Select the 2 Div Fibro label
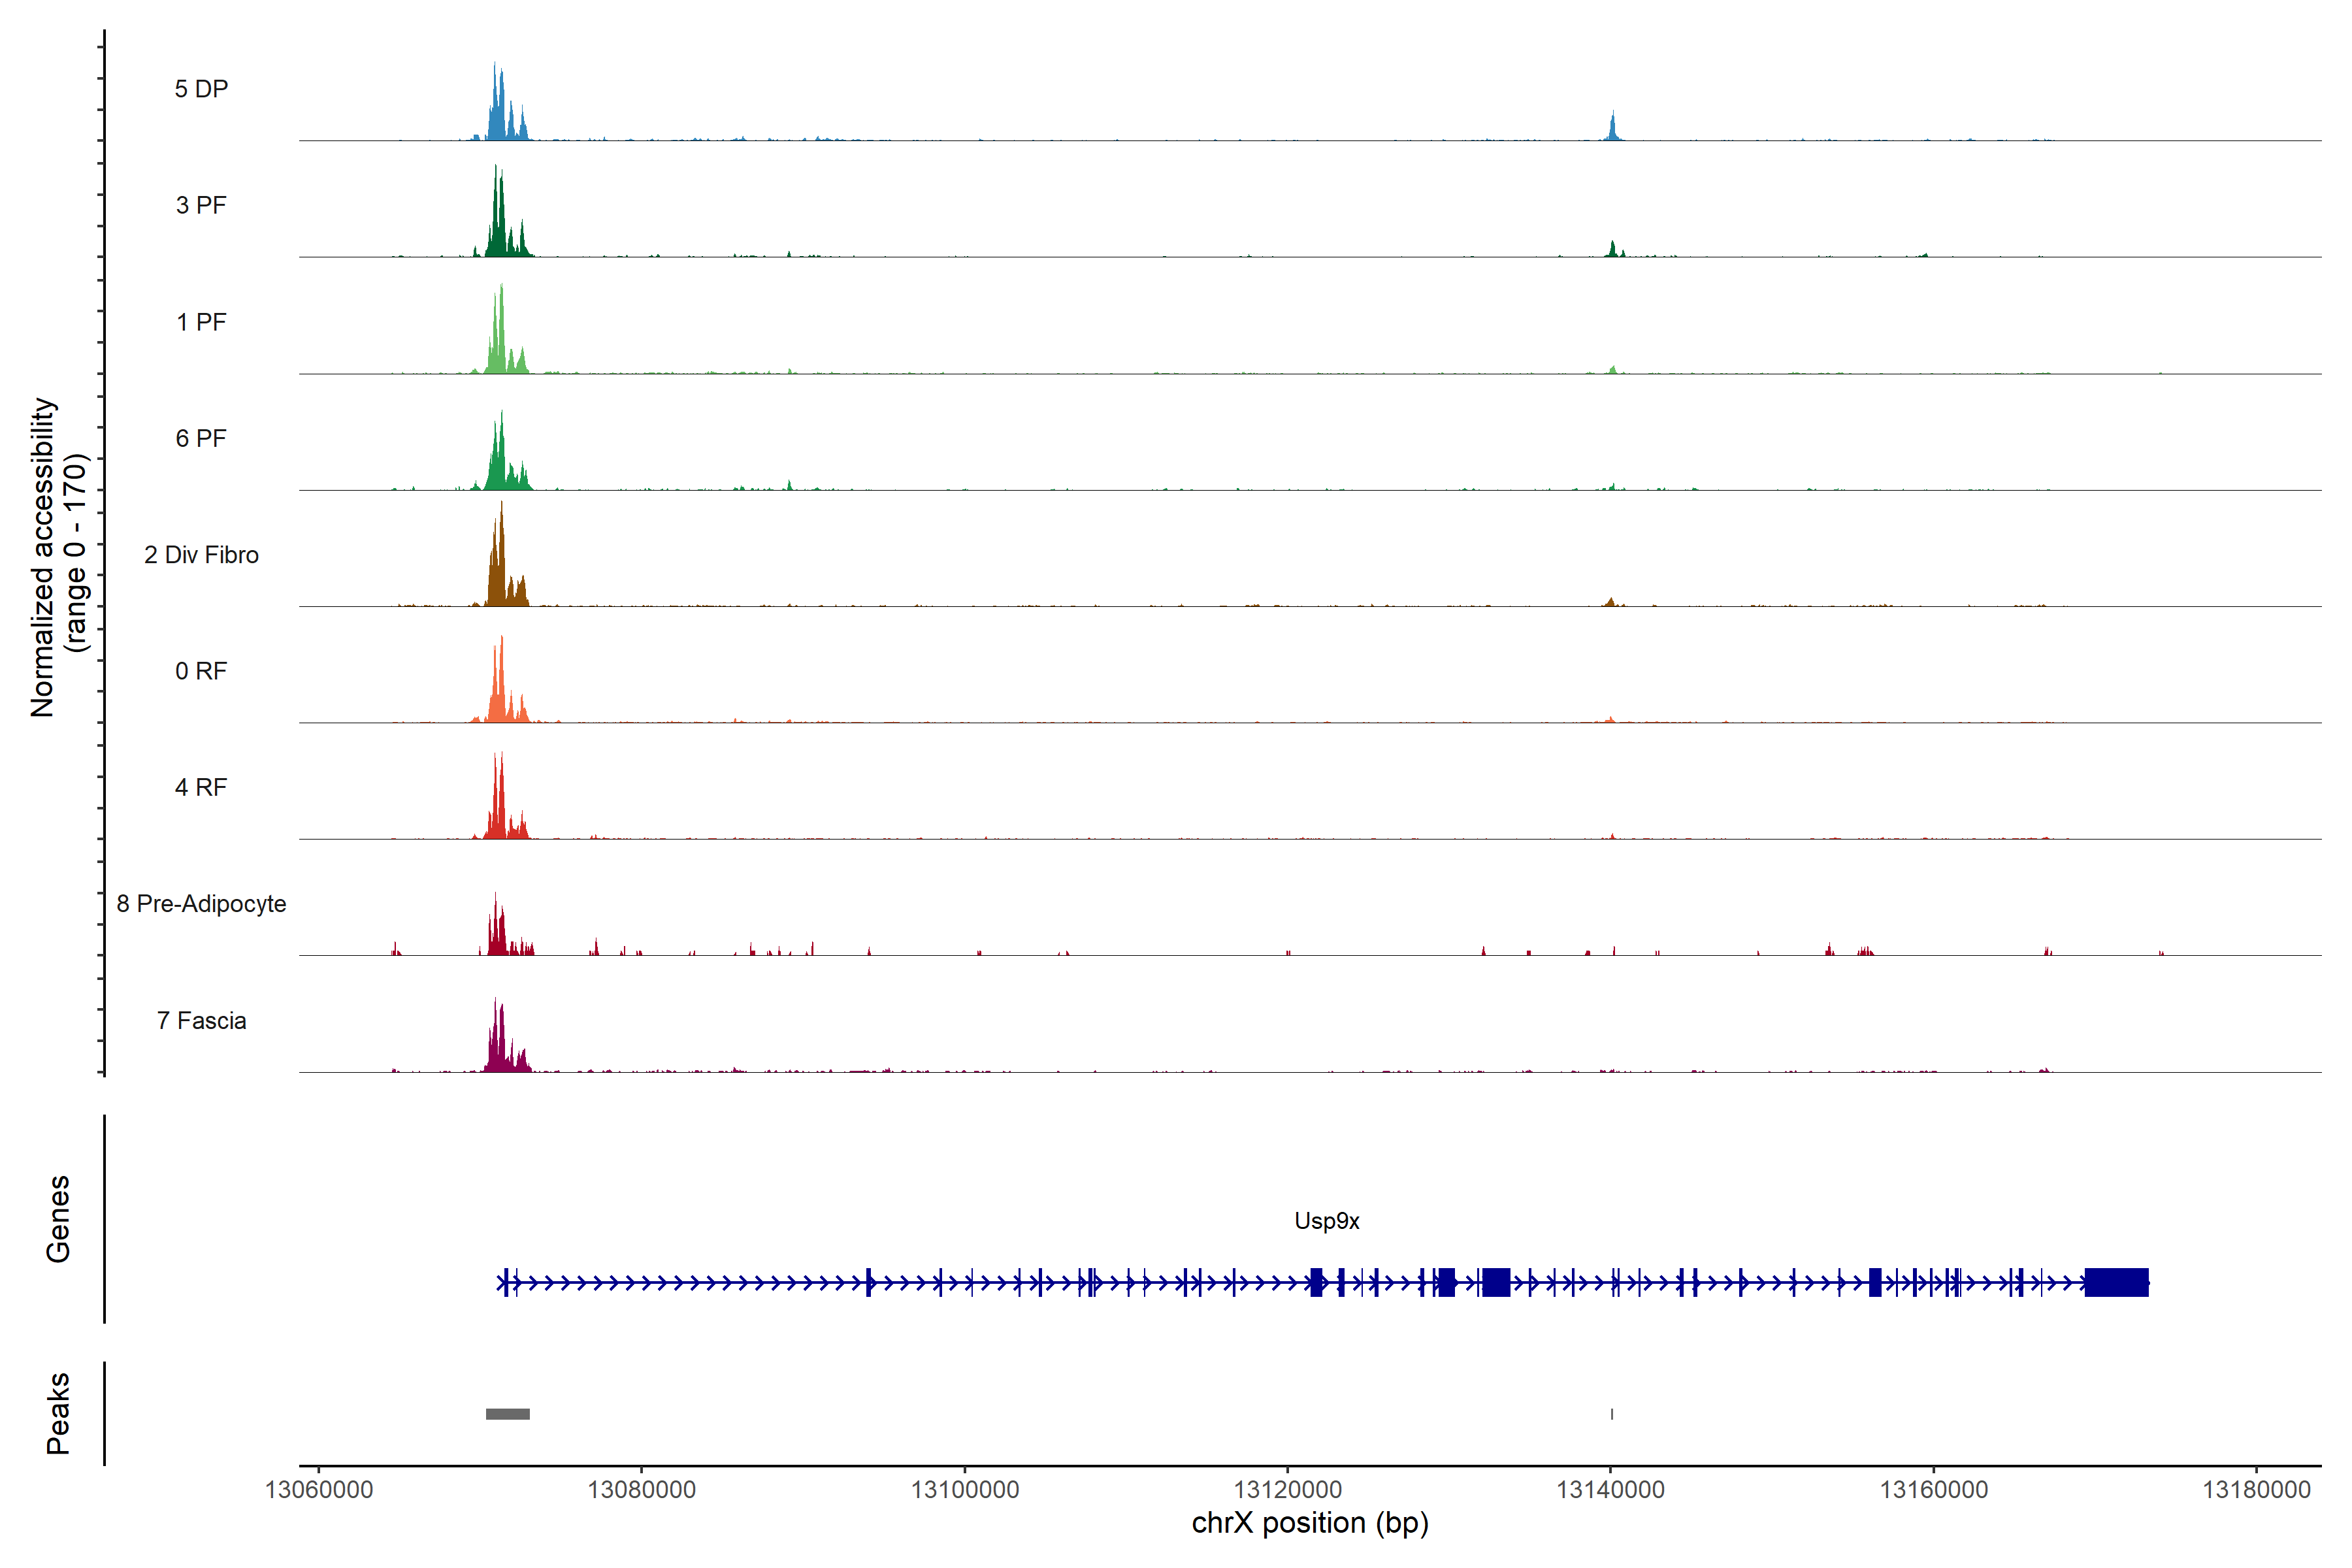 point(201,555)
